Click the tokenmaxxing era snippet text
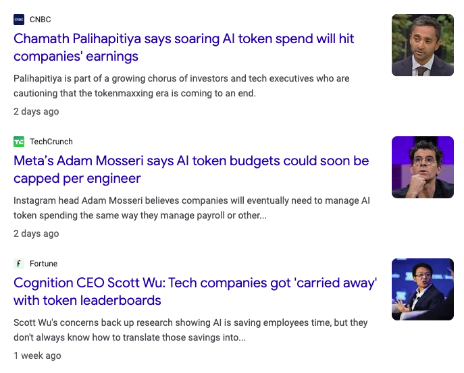464x373 pixels. click(182, 86)
